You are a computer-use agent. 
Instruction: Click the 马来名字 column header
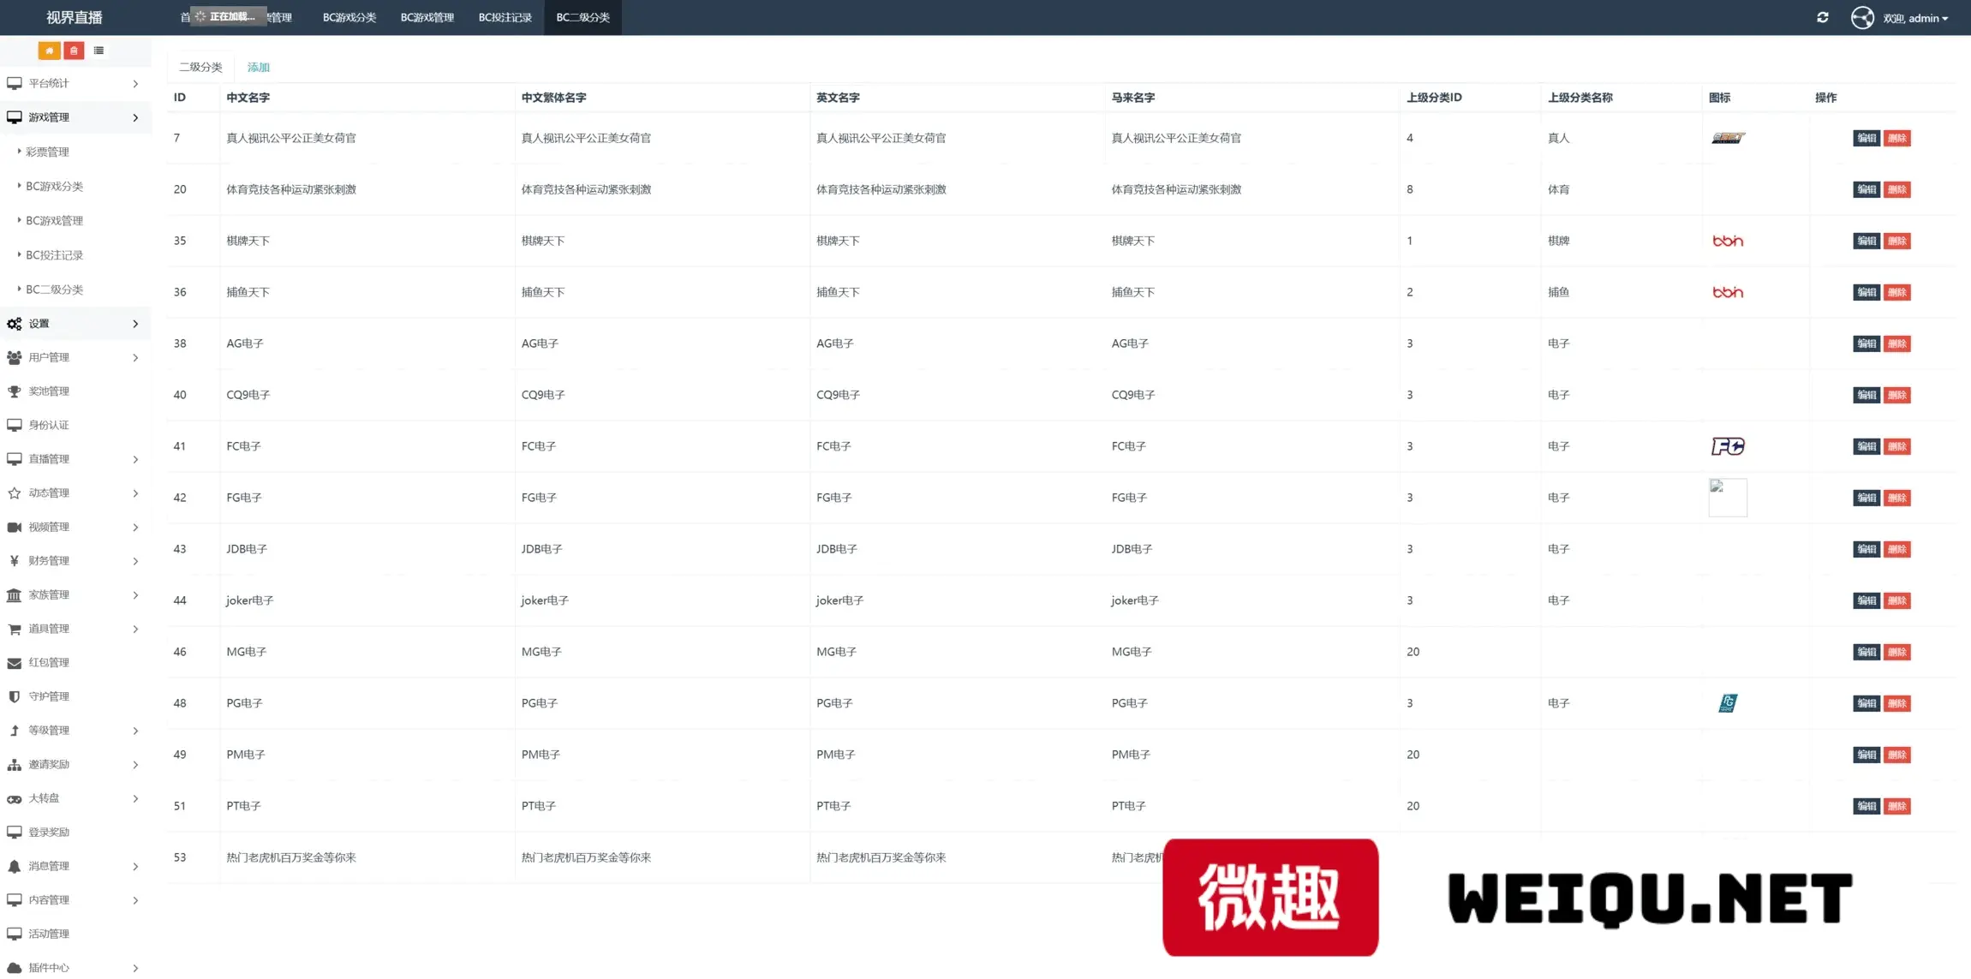tap(1133, 98)
